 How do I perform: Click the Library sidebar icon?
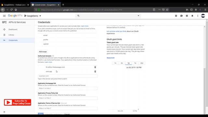(x=4, y=35)
